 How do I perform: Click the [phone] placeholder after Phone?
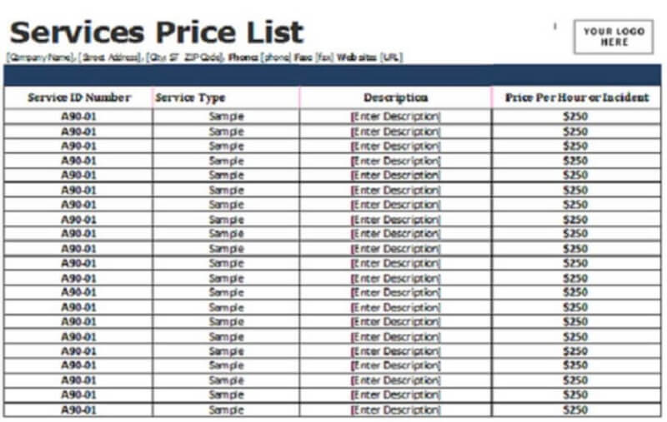(276, 57)
